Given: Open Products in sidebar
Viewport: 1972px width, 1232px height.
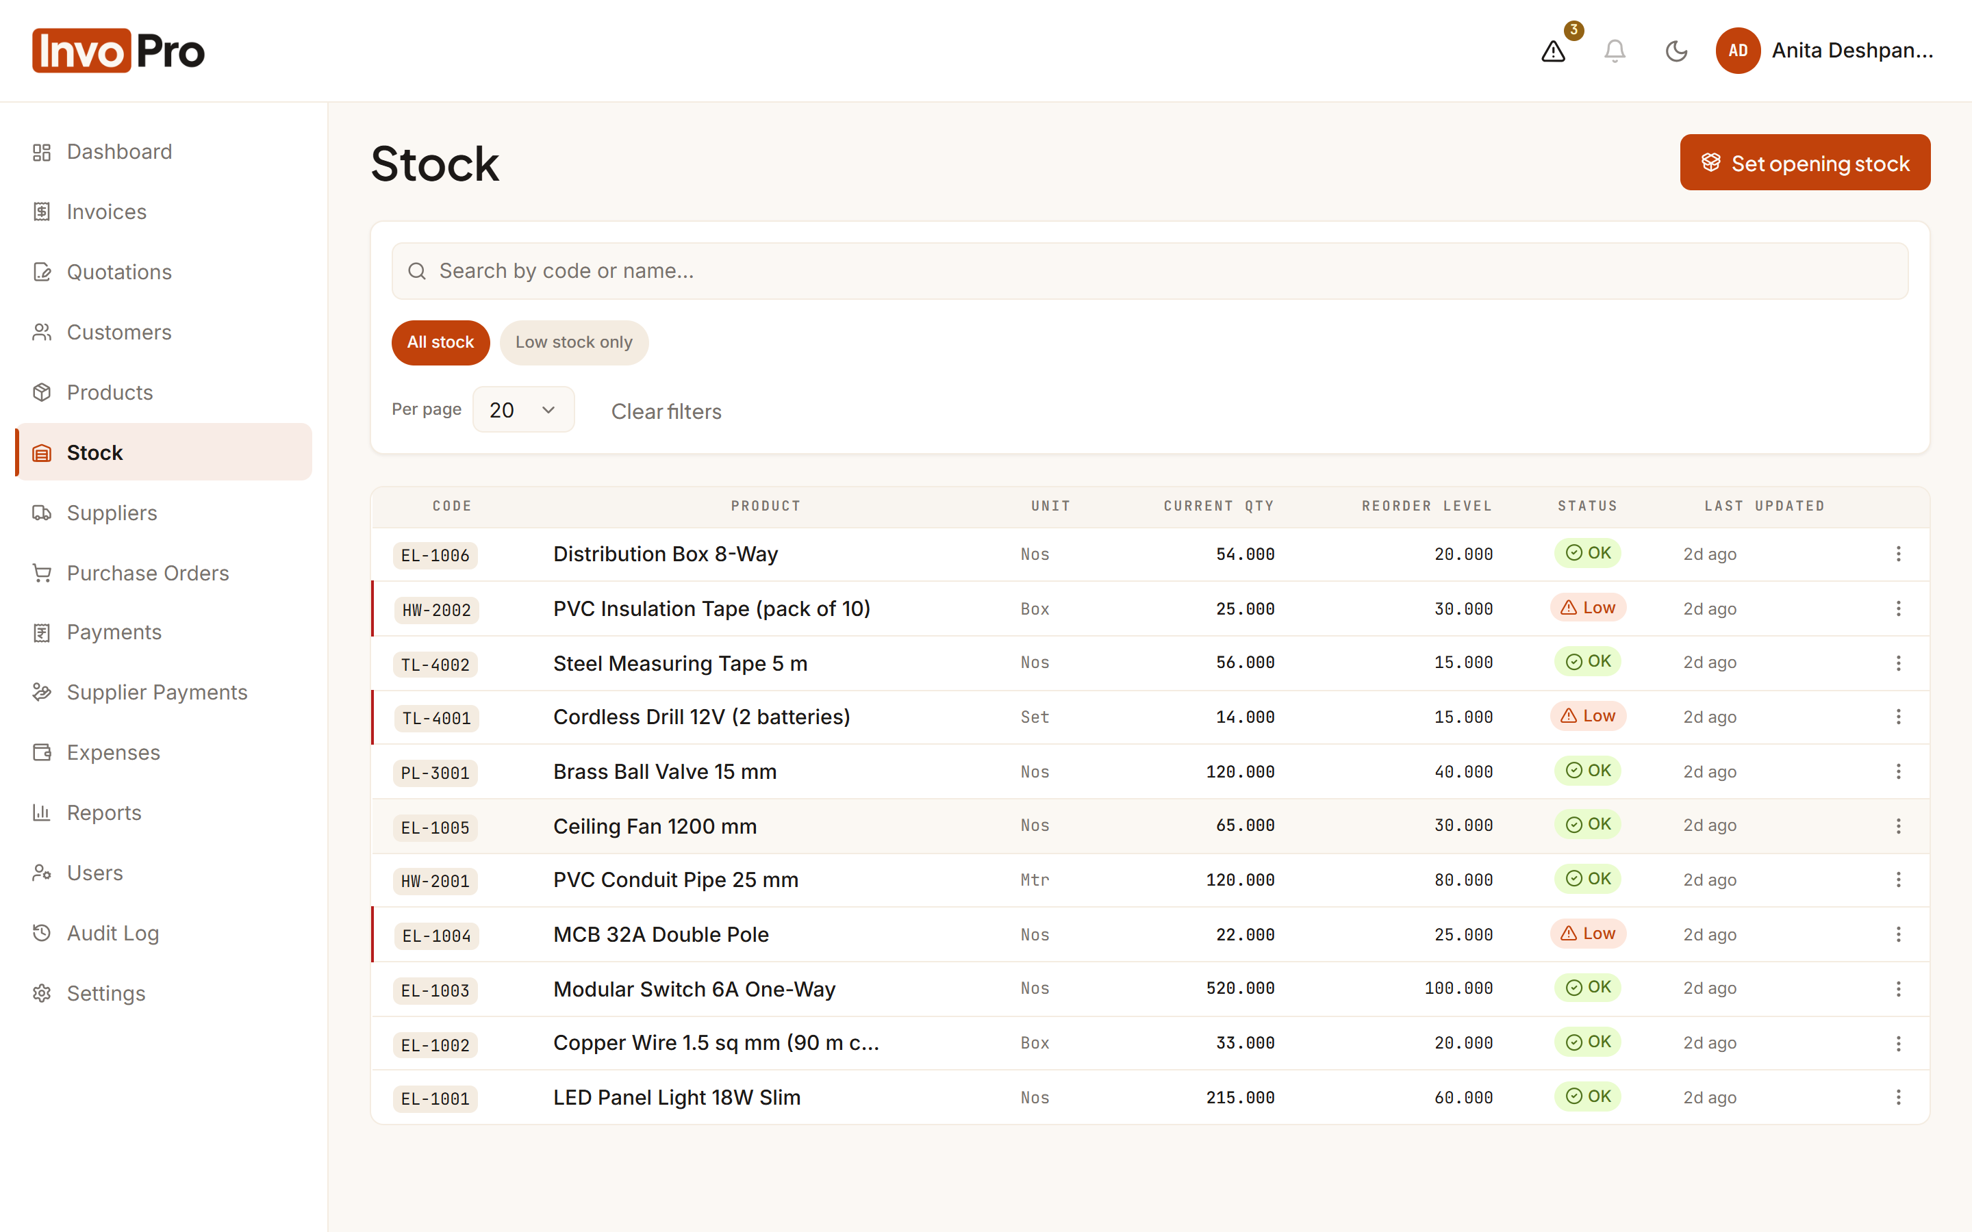Looking at the screenshot, I should click(x=163, y=393).
